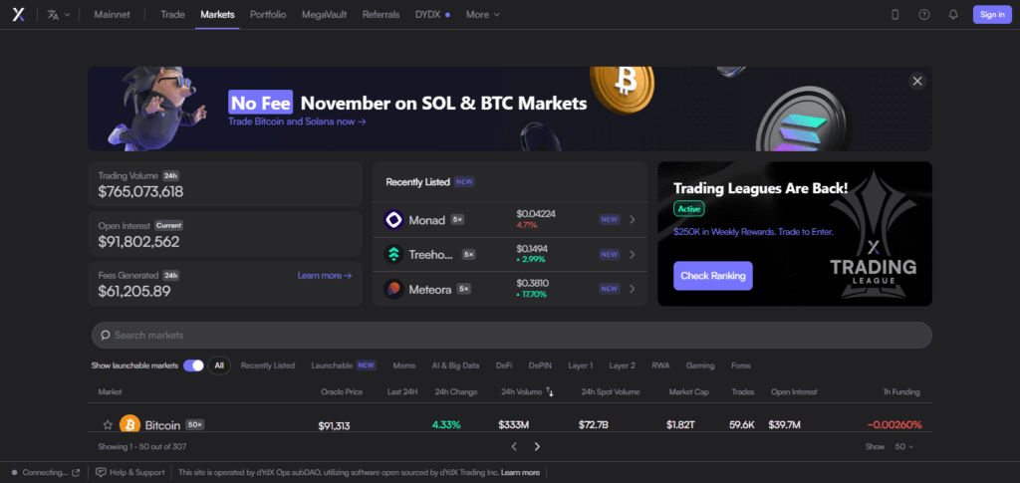Open the language selector dropdown
Image resolution: width=1020 pixels, height=483 pixels.
[x=59, y=15]
